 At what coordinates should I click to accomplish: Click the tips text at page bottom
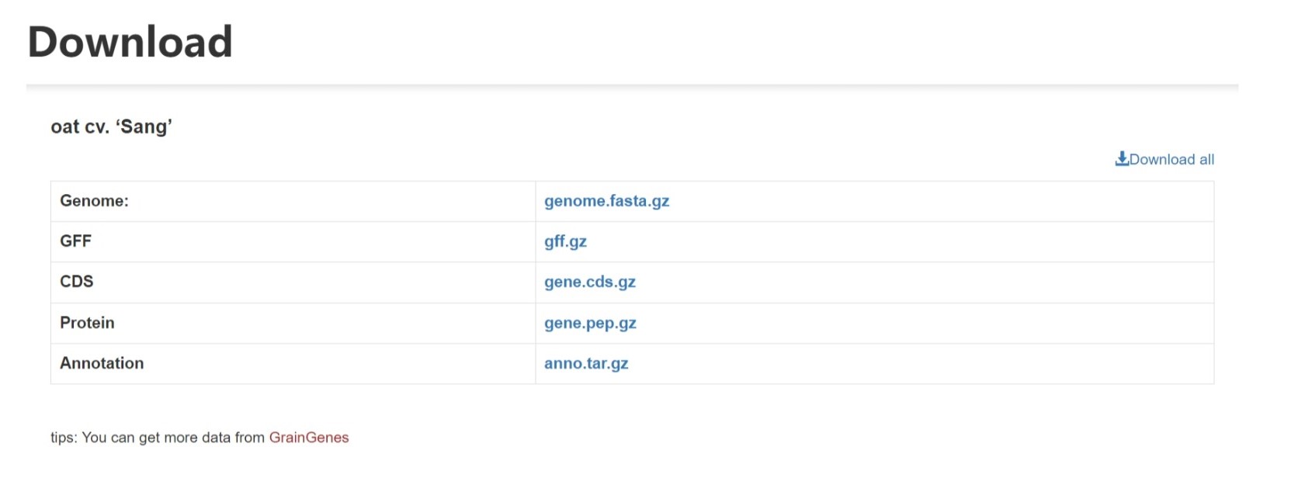point(155,437)
